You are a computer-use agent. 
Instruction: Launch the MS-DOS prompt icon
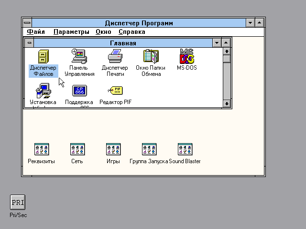187,56
